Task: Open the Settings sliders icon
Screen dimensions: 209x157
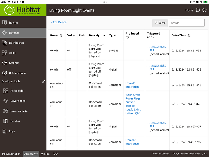Action: pyautogui.click(x=4, y=63)
